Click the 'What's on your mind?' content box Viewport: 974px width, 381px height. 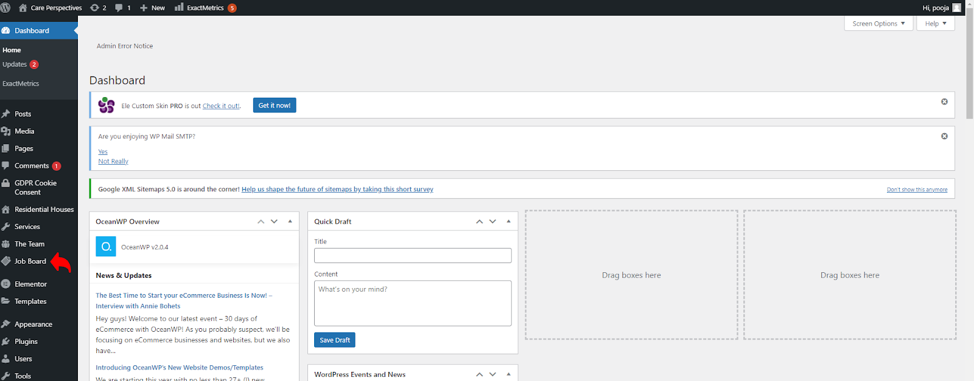click(x=413, y=303)
